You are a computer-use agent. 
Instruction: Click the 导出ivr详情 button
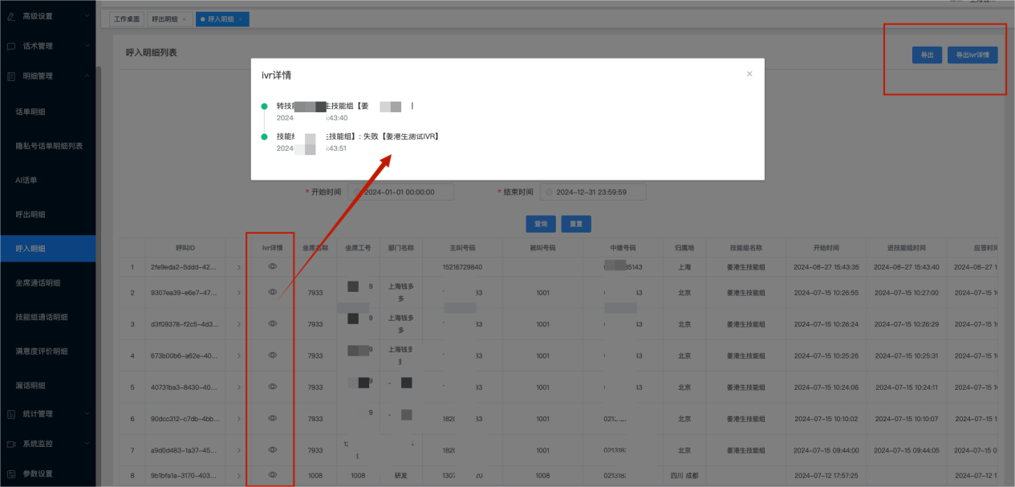click(972, 55)
